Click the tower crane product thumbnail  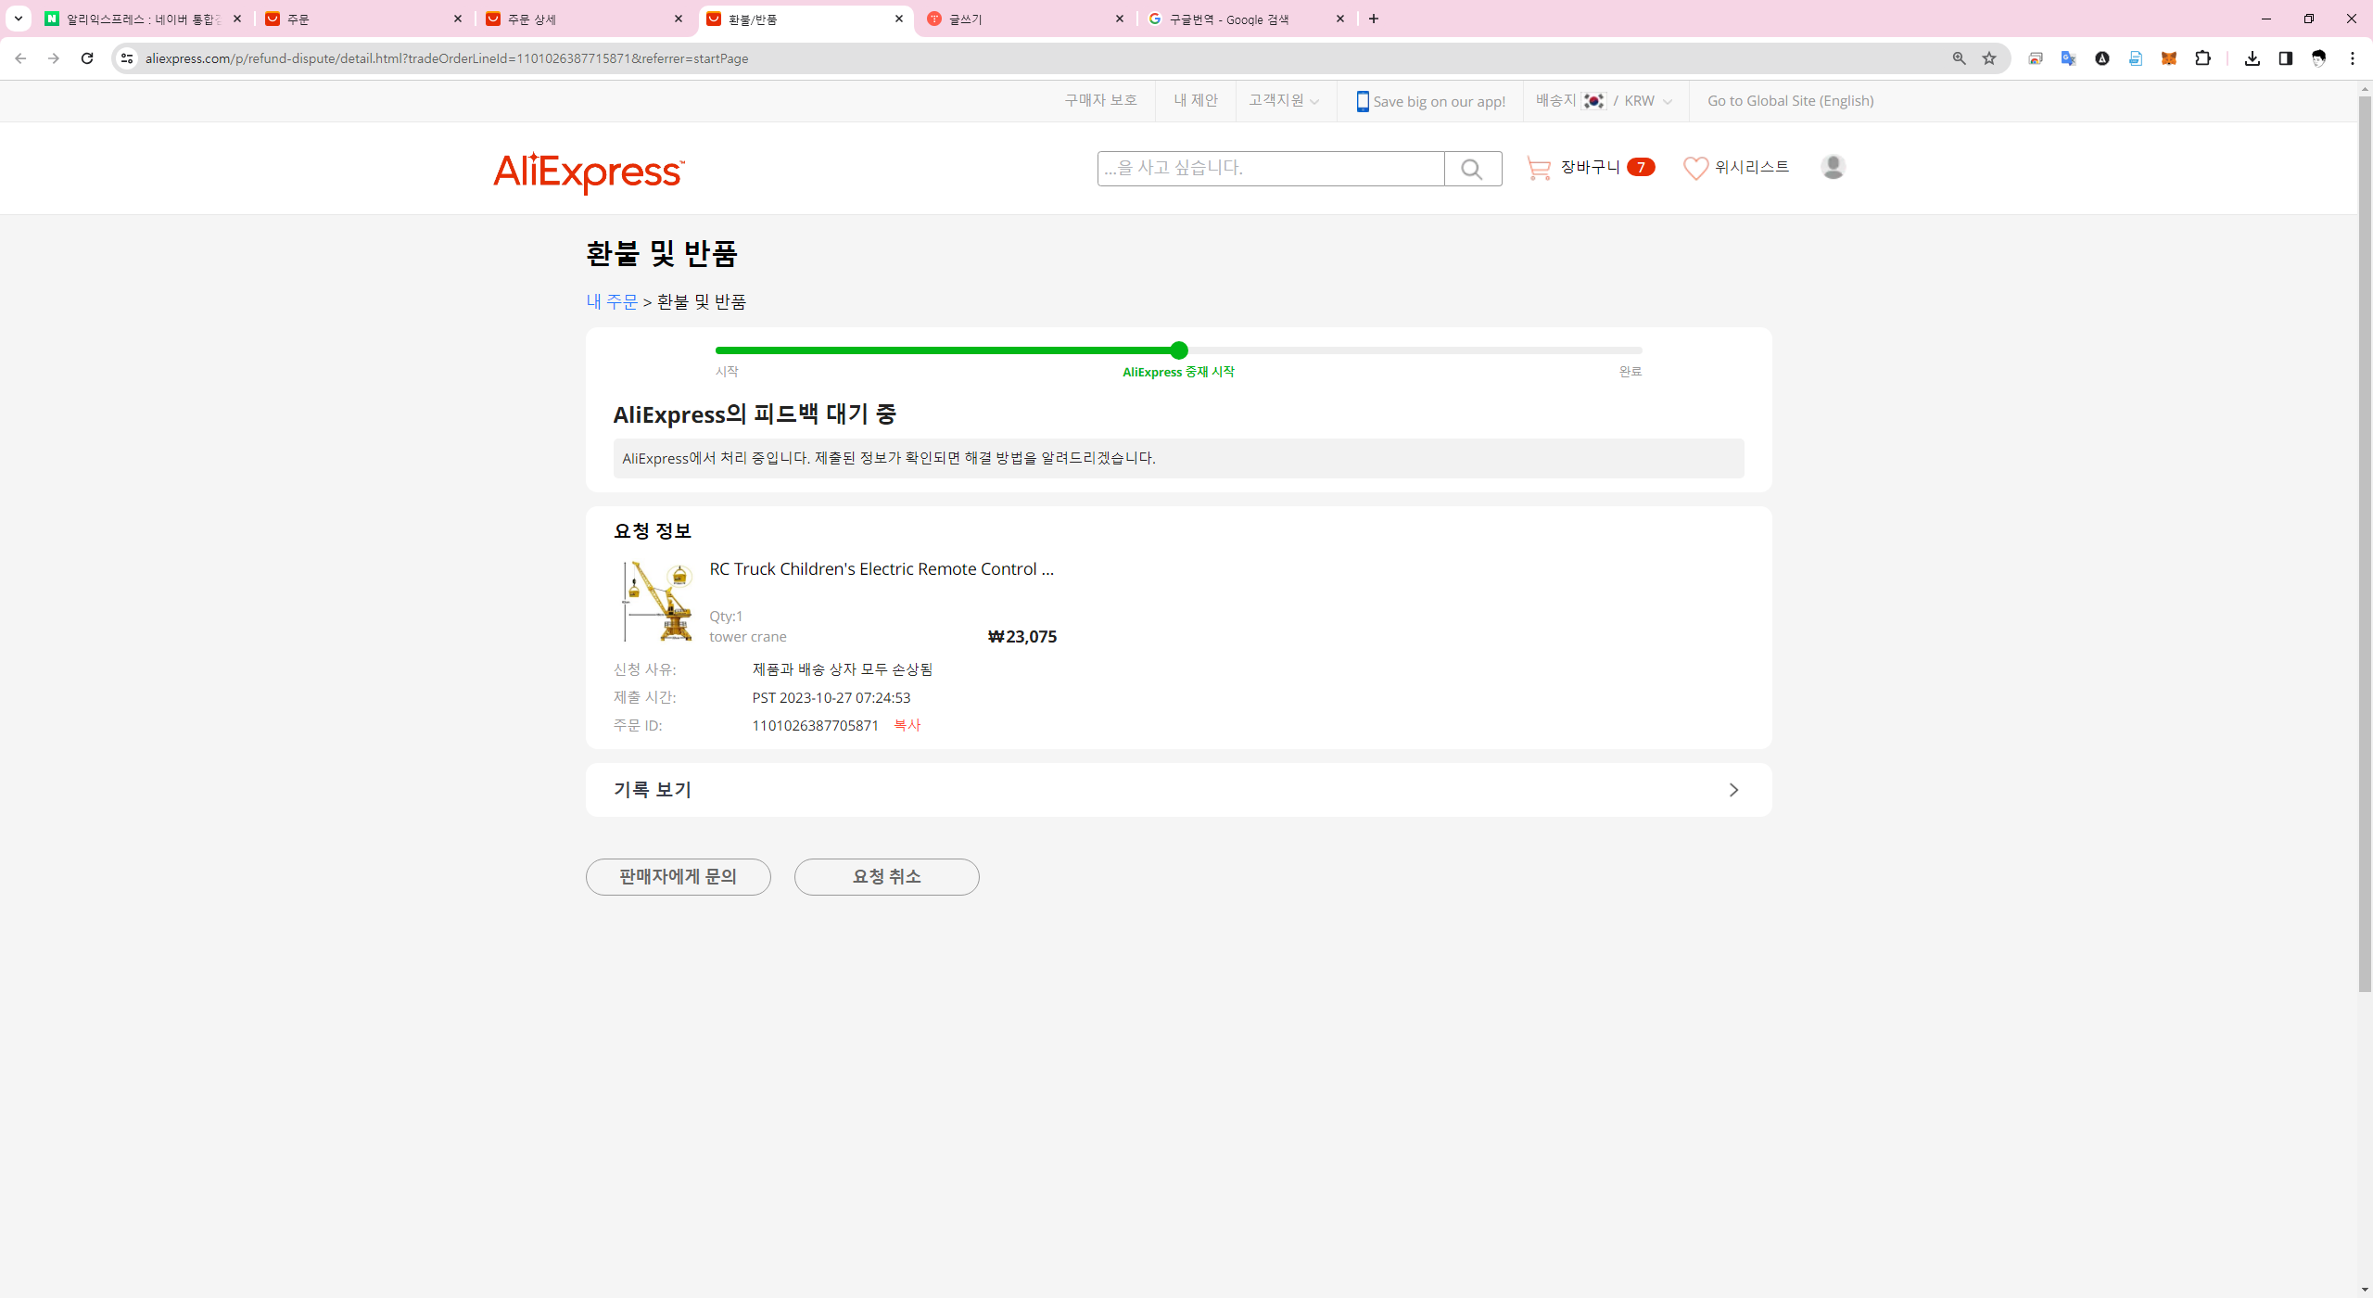click(x=658, y=601)
